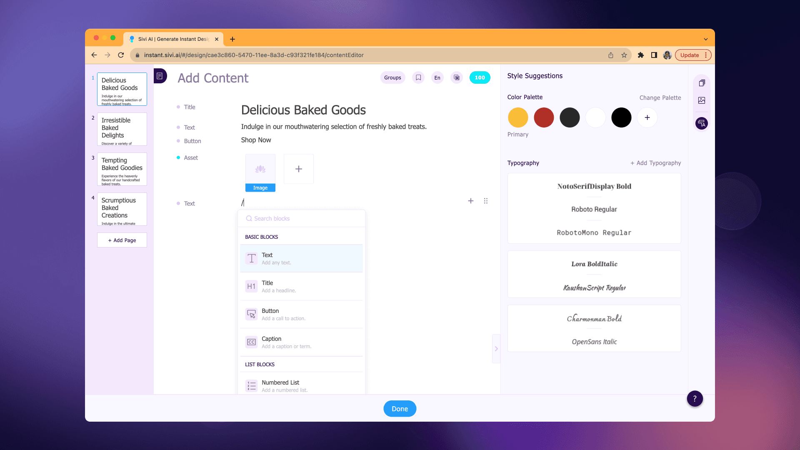Open the help question mark button

[695, 399]
